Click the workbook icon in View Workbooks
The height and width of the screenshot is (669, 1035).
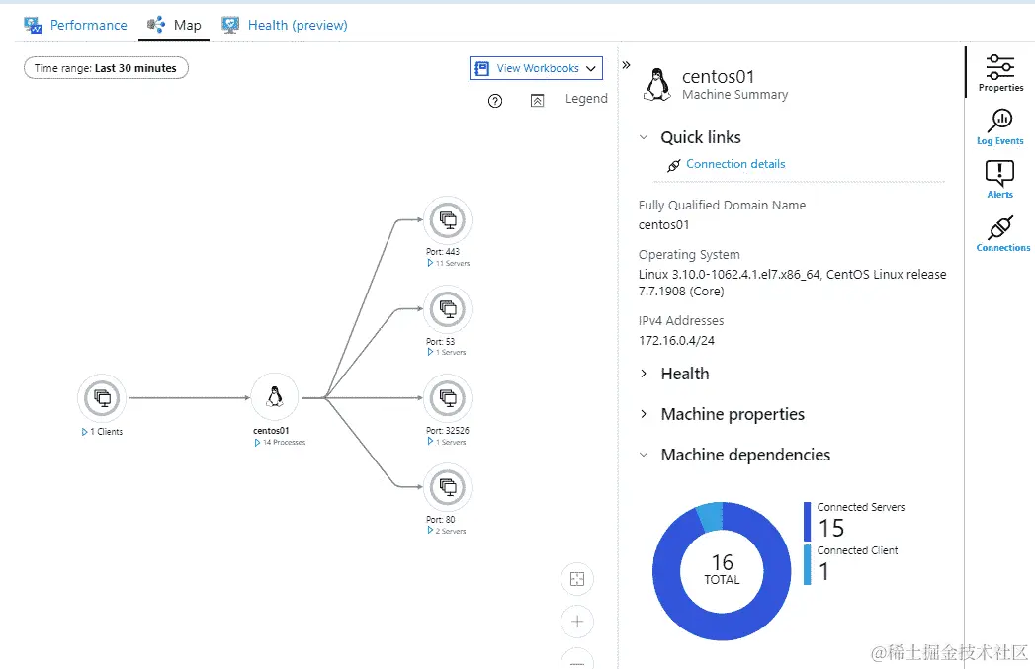pos(481,68)
